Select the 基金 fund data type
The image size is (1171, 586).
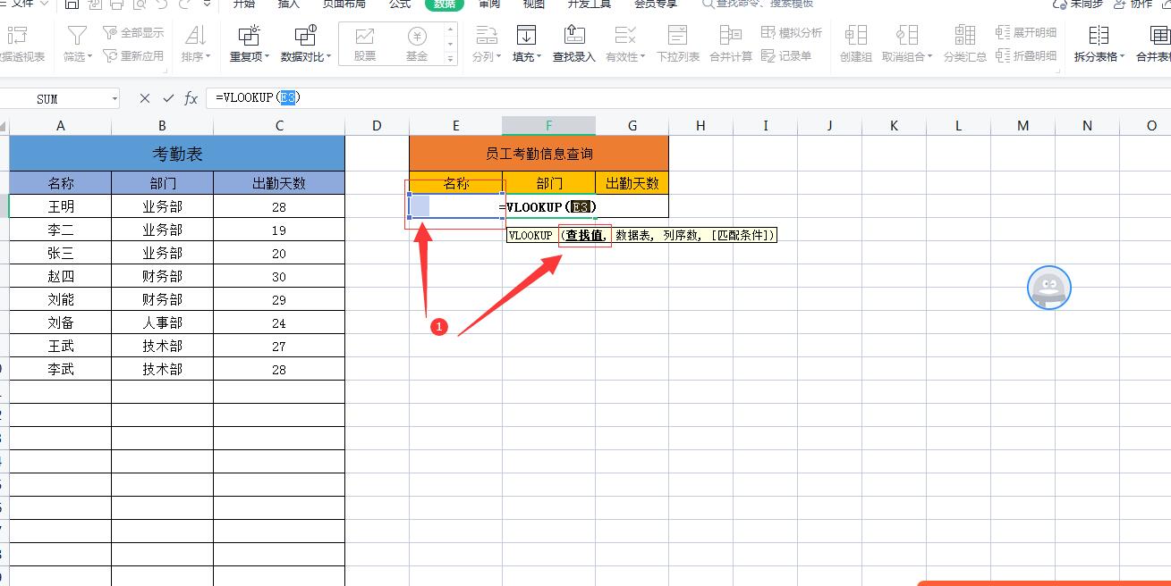pyautogui.click(x=417, y=43)
